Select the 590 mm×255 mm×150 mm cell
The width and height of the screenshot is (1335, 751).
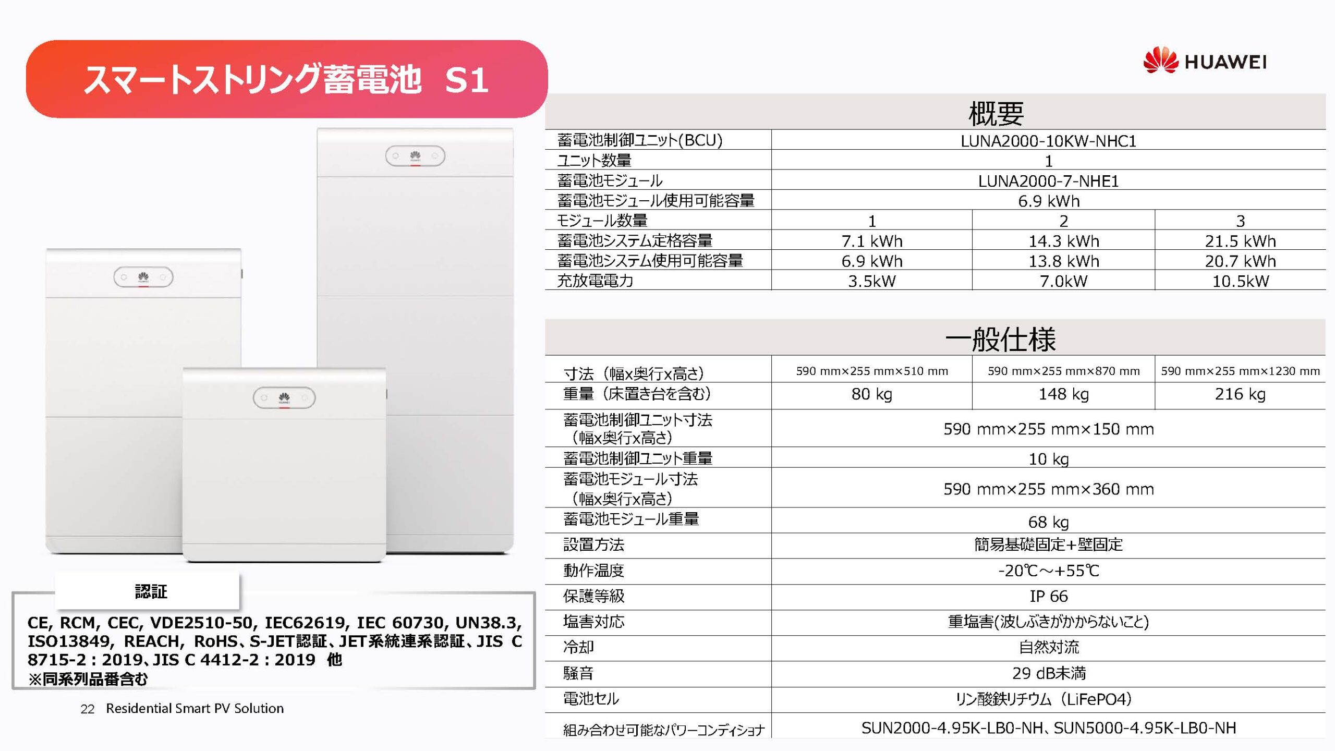1048,429
